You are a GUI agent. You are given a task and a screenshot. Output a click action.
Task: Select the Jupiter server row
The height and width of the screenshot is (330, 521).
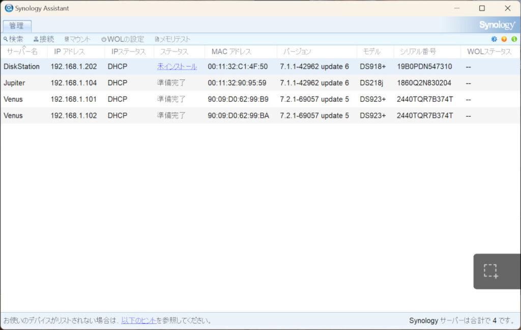(x=260, y=83)
